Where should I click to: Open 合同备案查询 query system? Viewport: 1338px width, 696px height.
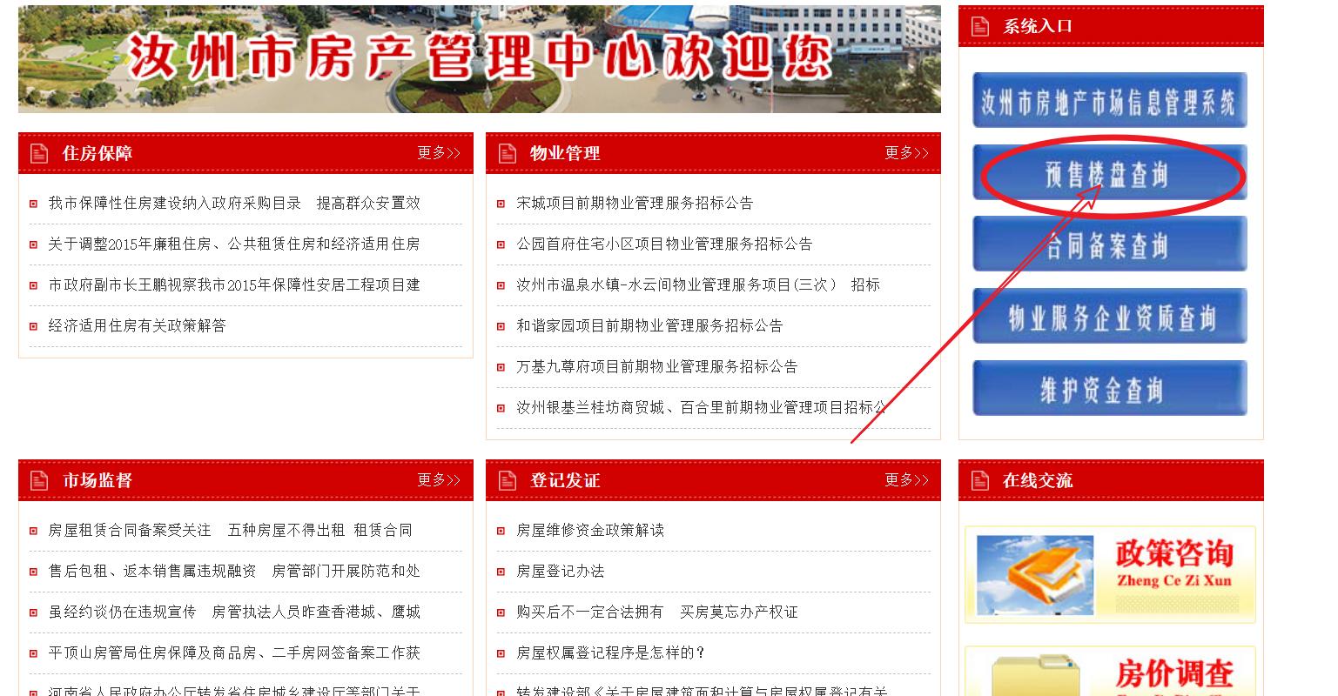[1109, 244]
